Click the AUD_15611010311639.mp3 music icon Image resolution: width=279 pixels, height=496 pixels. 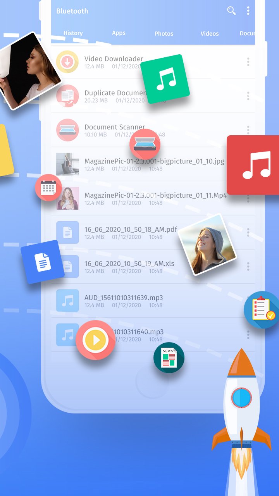point(67,301)
